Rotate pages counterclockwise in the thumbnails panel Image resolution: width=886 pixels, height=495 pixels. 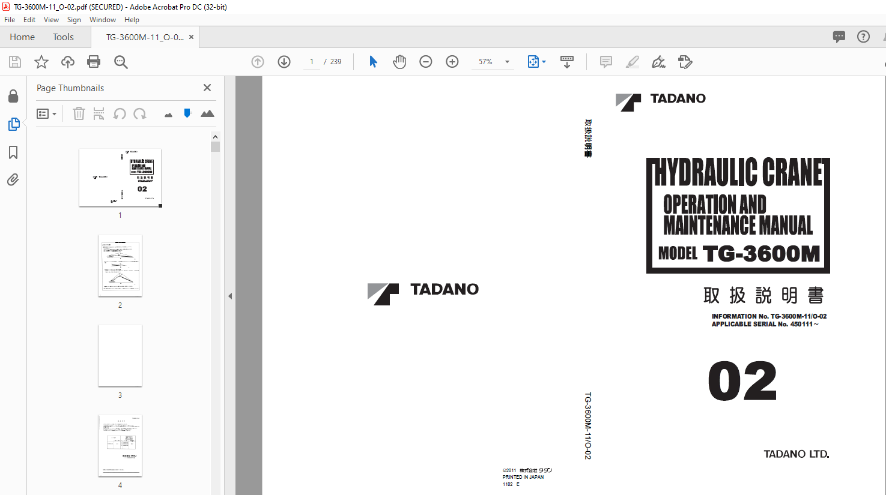click(x=120, y=113)
